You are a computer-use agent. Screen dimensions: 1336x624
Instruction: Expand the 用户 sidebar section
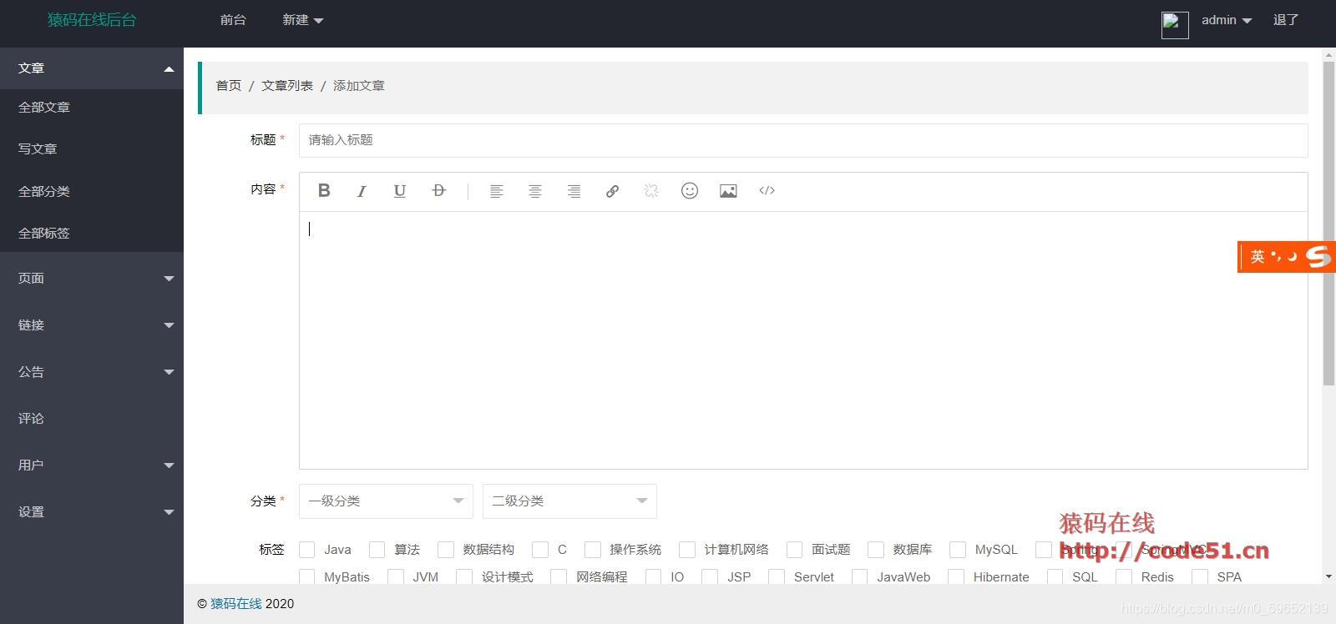click(x=92, y=465)
